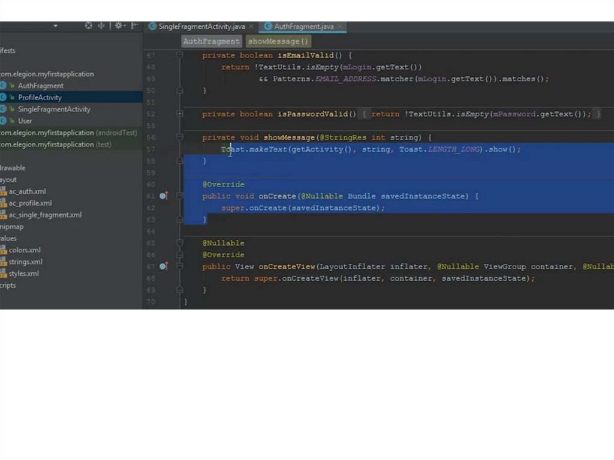The height and width of the screenshot is (460, 614).
Task: Click the scroll-from-source target icon in project panel
Action: [89, 26]
